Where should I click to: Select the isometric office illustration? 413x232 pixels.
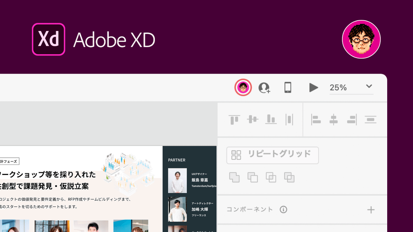pos(127,174)
